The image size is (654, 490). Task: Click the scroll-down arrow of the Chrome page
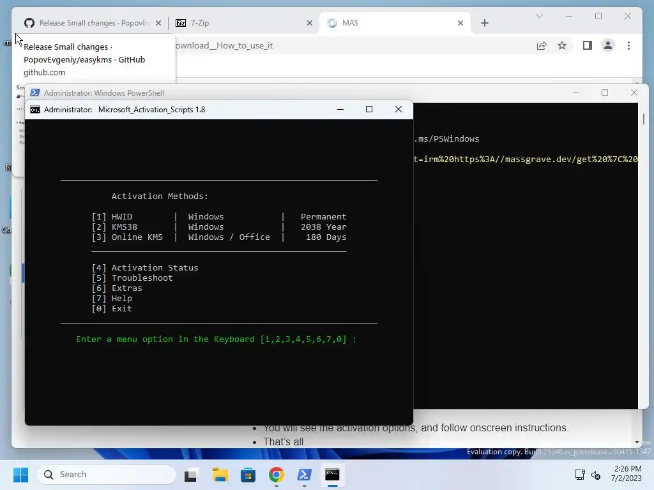point(637,442)
